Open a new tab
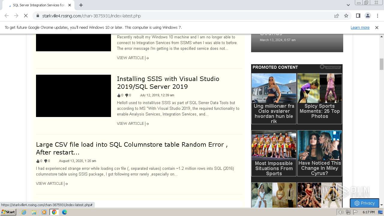Image resolution: width=384 pixels, height=216 pixels. click(81, 5)
